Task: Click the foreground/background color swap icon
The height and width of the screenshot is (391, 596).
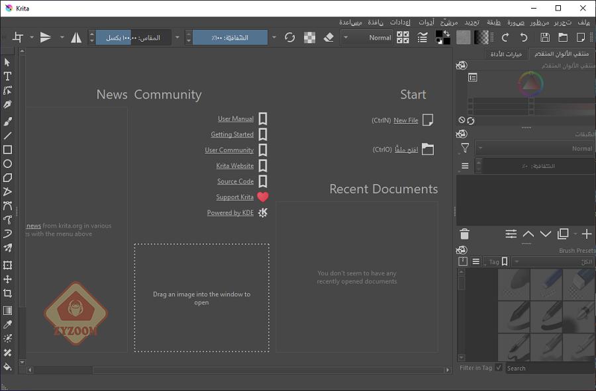Action: click(x=447, y=34)
